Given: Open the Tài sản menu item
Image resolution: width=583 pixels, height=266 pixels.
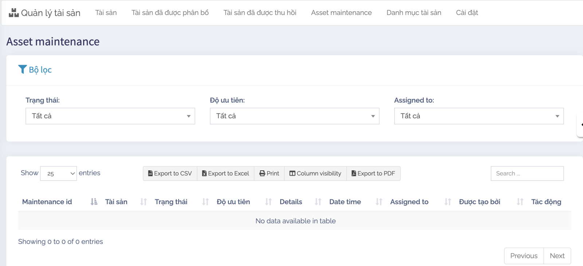Looking at the screenshot, I should pos(106,13).
